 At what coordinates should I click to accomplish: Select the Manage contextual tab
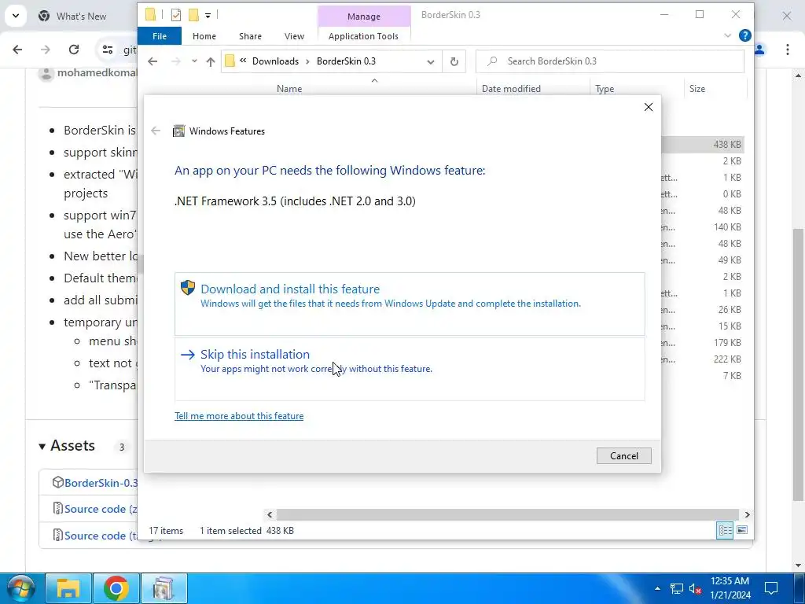[364, 17]
